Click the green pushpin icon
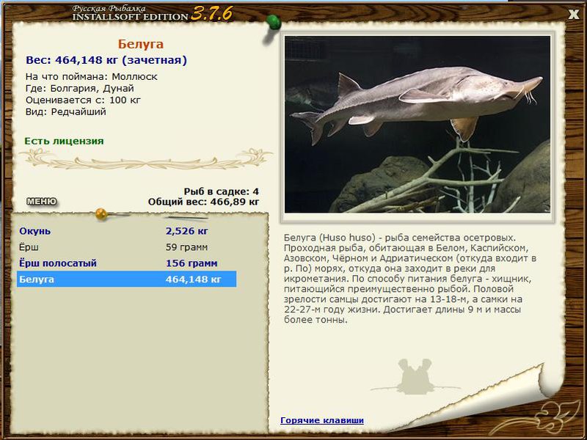 click(x=273, y=23)
